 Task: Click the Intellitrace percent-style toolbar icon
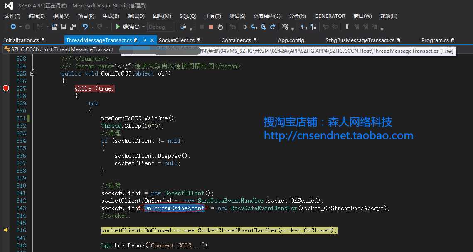point(285,27)
